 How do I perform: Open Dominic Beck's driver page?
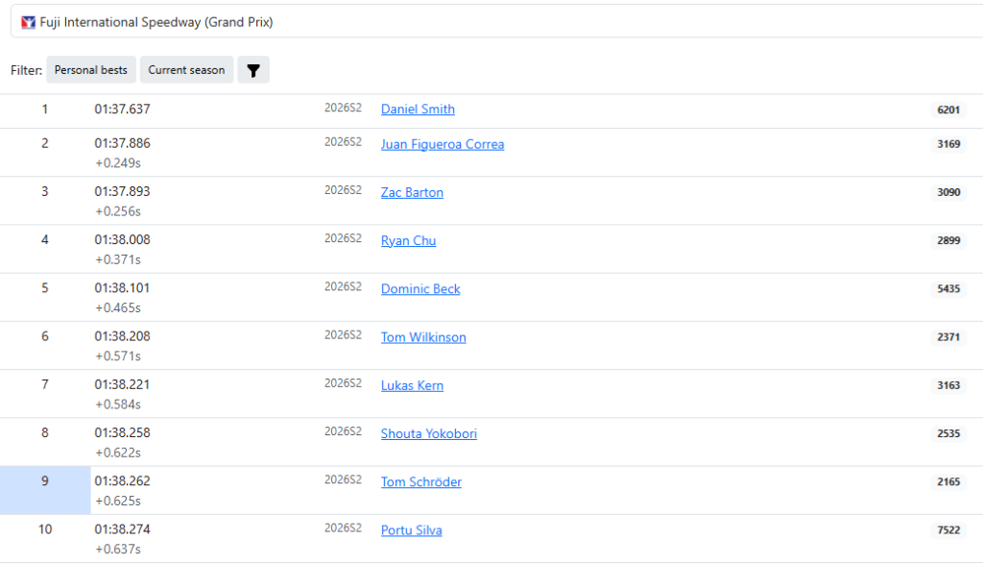(x=420, y=288)
